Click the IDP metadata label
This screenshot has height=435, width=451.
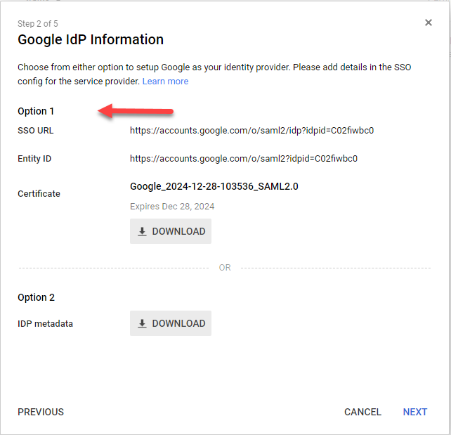pos(45,324)
